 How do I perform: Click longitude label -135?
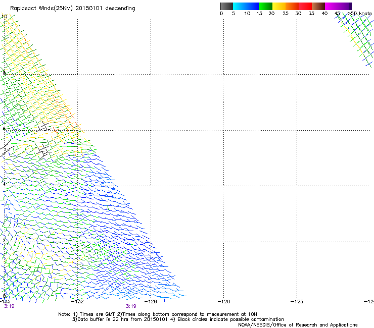[x=5, y=302]
